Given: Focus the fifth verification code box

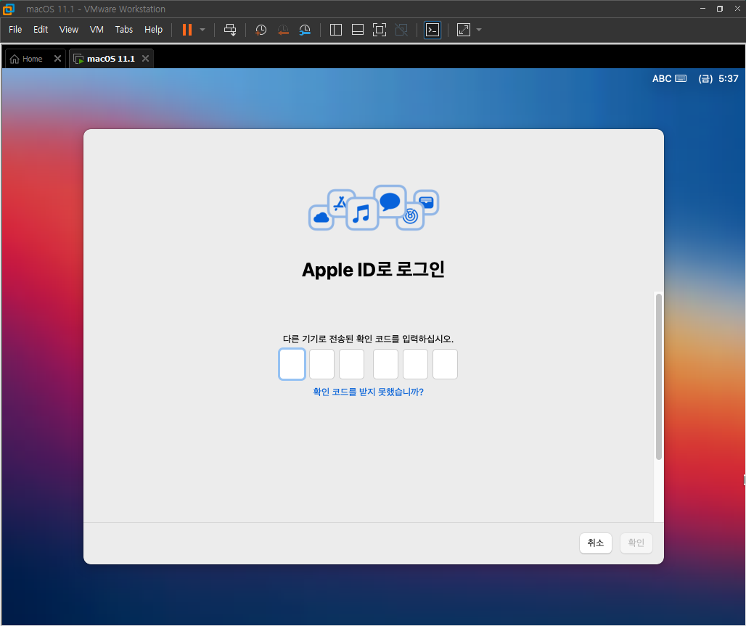Looking at the screenshot, I should click(415, 364).
